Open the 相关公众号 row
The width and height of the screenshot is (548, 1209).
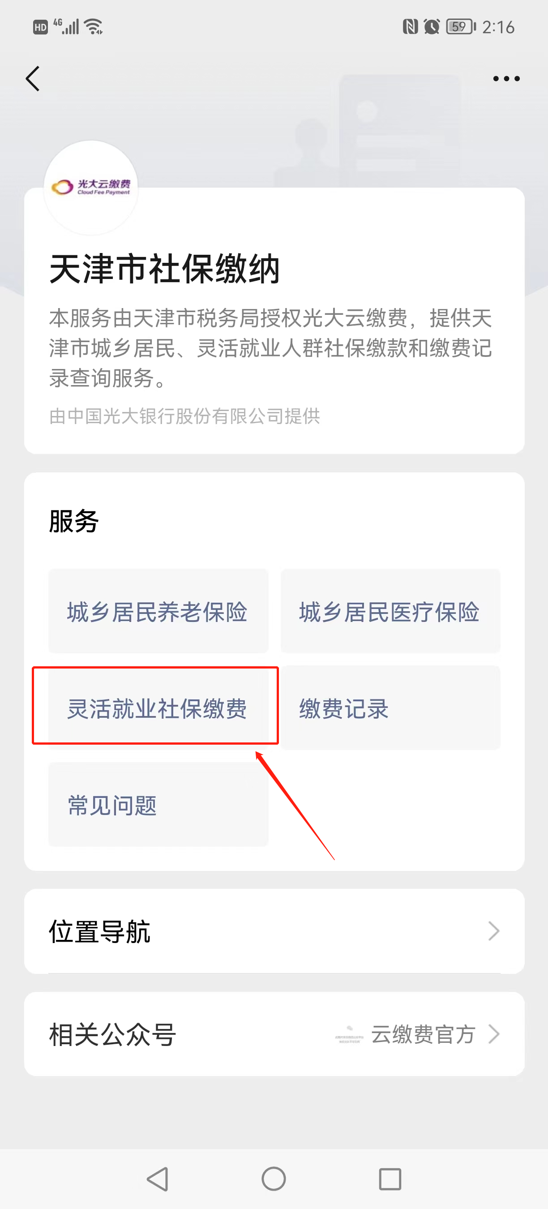coord(274,1034)
